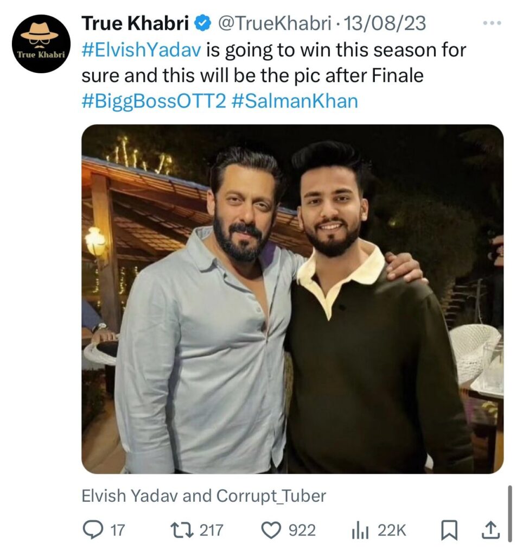Image resolution: width=516 pixels, height=556 pixels.
Task: Follow the #BiggBossOTT2 hashtag link
Action: tap(153, 102)
